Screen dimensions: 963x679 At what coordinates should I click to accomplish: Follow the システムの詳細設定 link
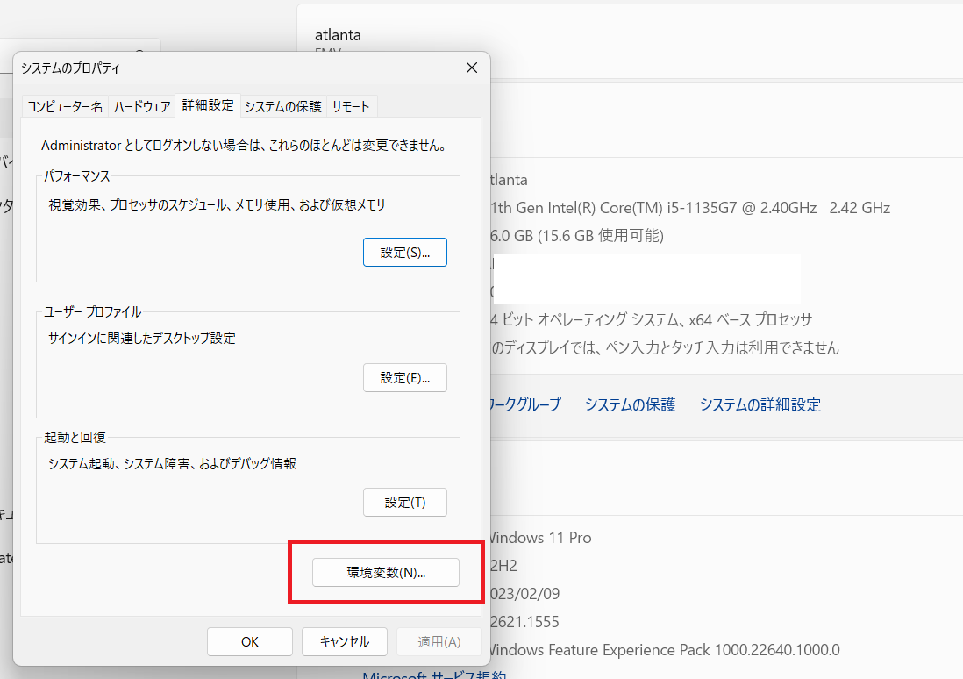pyautogui.click(x=760, y=404)
